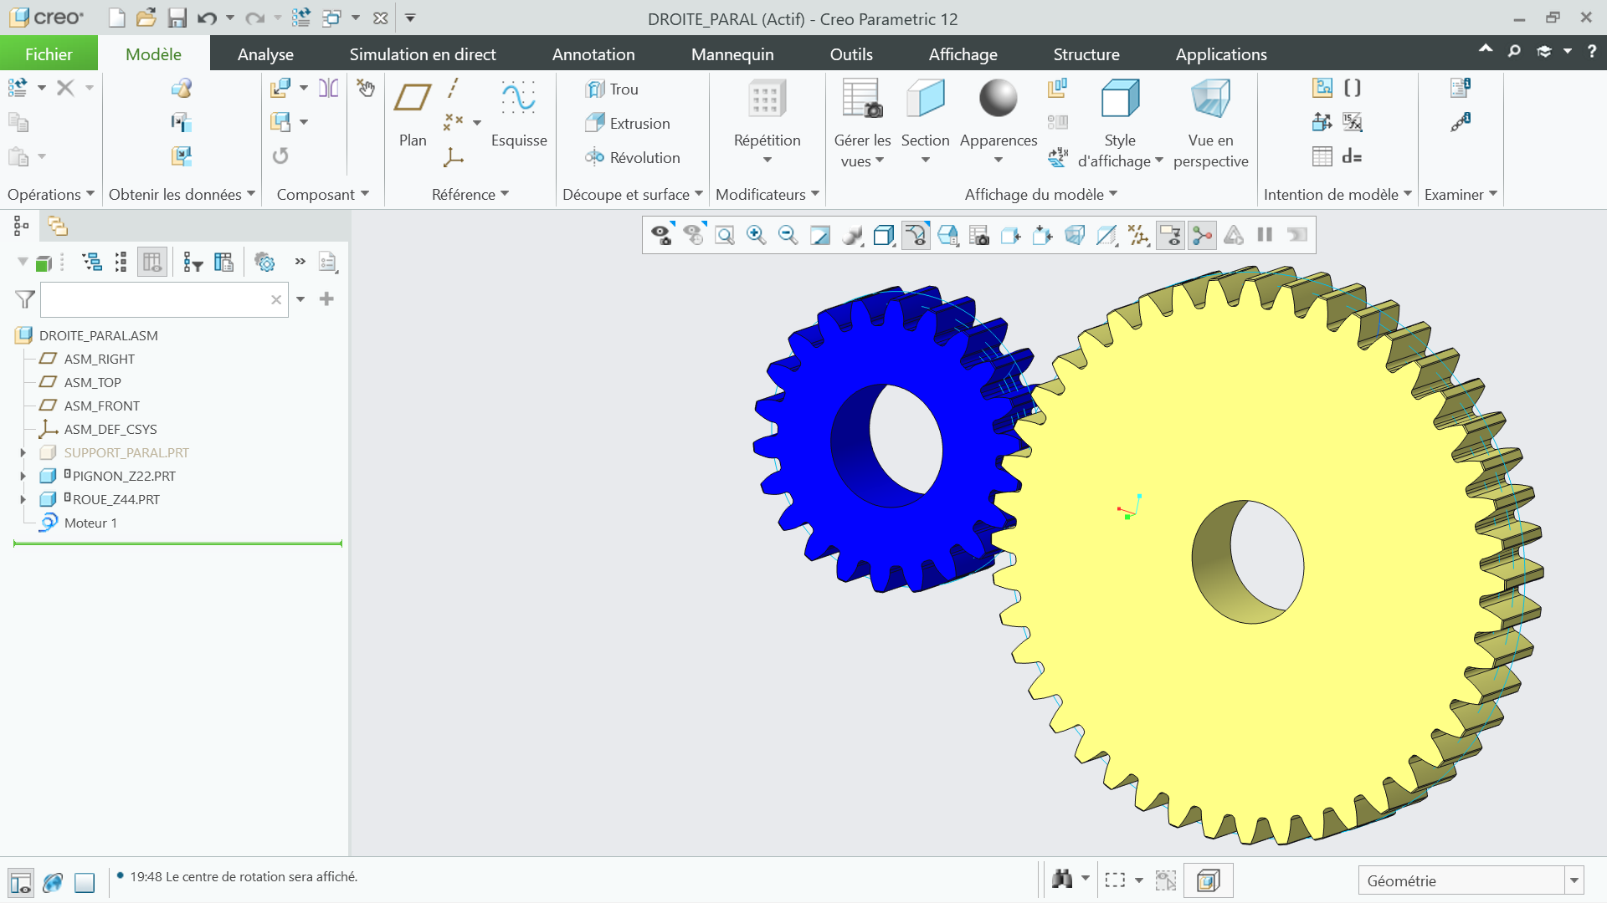1607x903 pixels.
Task: Expand the ROUE_Z44.PRT tree node
Action: (23, 499)
